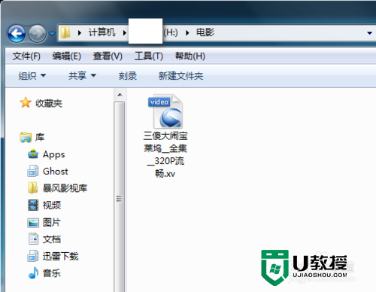Open the 组织 dropdown in toolbar
Screen dimensions: 376x292
32,75
